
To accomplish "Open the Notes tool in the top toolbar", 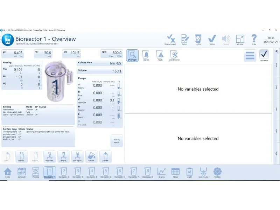I will point(184,40).
